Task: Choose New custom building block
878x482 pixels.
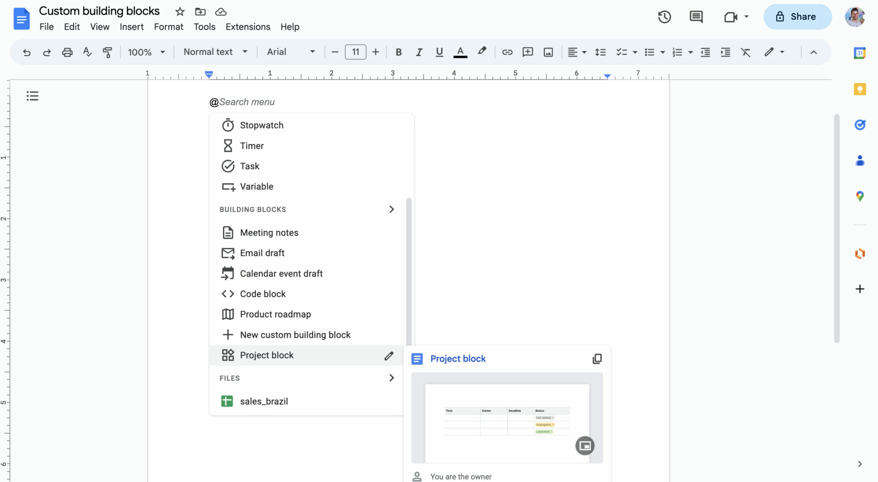Action: point(307,335)
